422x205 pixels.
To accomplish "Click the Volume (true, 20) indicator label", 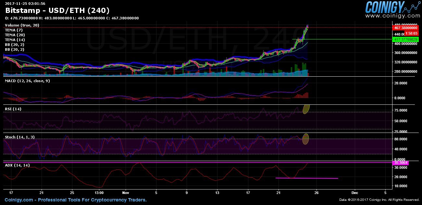I will coord(22,25).
